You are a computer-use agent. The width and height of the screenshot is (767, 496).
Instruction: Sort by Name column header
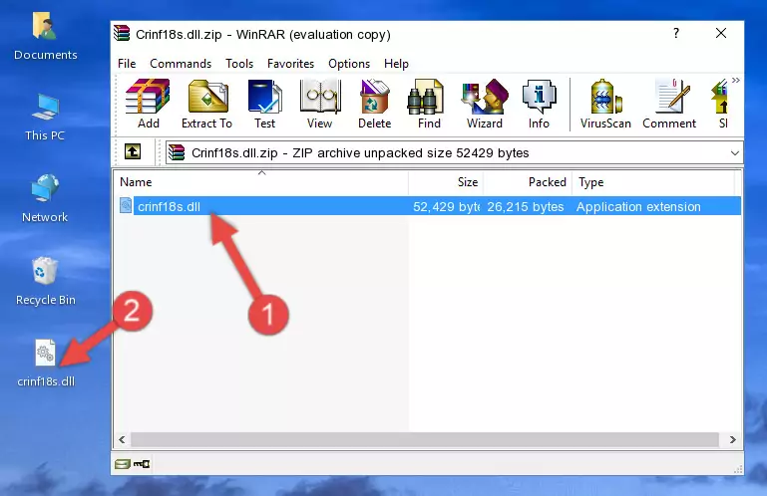(x=261, y=182)
